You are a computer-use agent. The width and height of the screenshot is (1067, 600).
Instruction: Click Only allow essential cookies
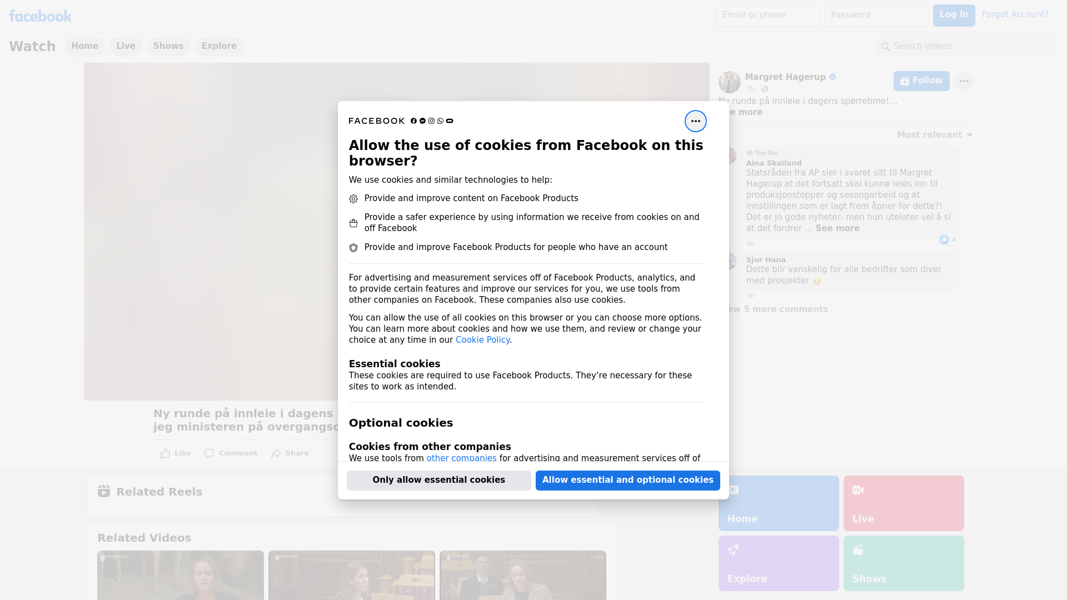coord(439,480)
